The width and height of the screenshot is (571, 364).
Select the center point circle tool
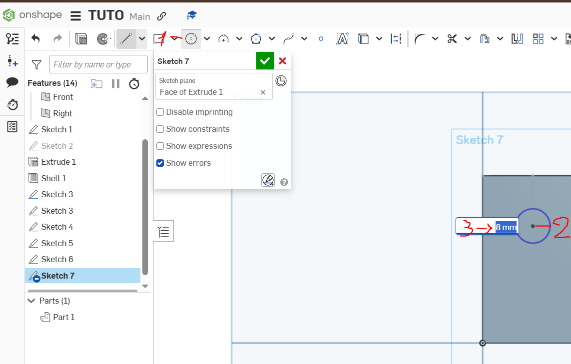(x=191, y=38)
